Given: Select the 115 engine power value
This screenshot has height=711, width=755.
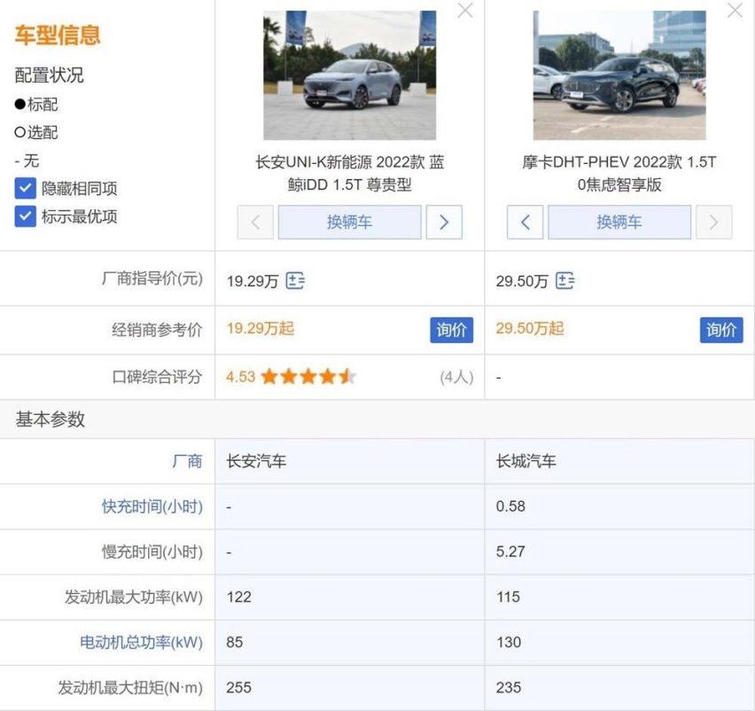Looking at the screenshot, I should 509,598.
